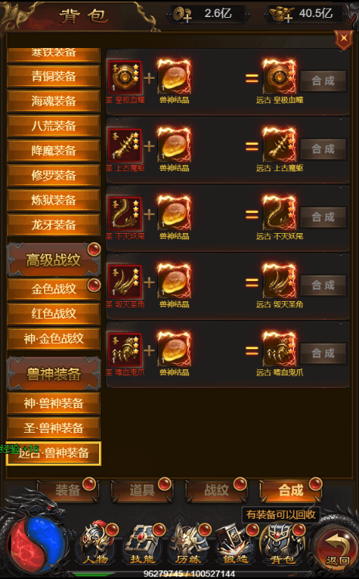Click 合成 for 远古·嗜血鬼爪
This screenshot has width=359, height=579.
[323, 354]
